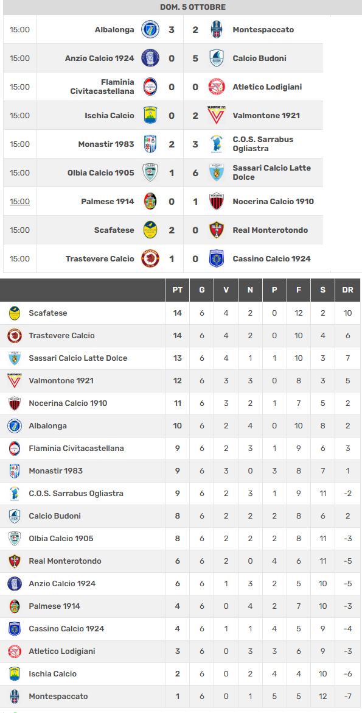Screen dimensions: 362x713
Task: Open Flaminia Civitacastellana in the standings
Action: pyautogui.click(x=76, y=449)
